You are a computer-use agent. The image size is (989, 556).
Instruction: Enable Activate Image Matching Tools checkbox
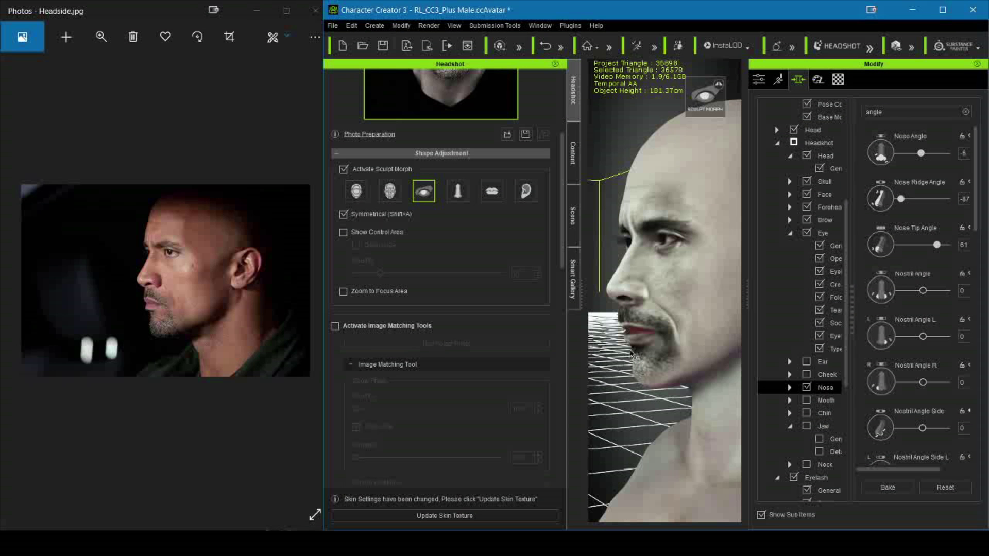point(335,326)
